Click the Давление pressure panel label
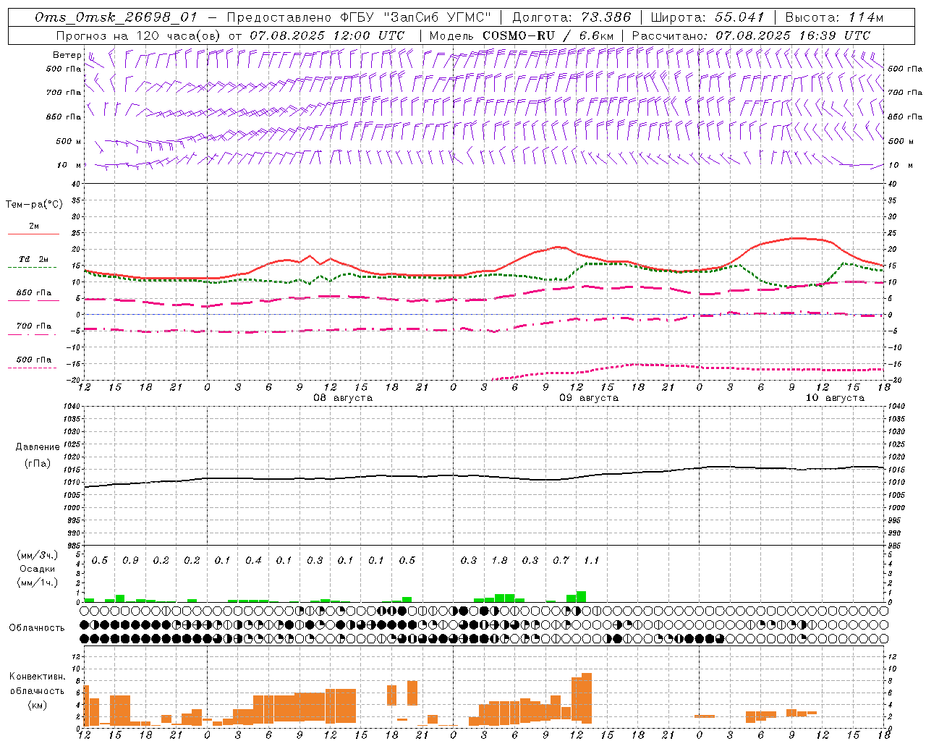 tap(38, 447)
